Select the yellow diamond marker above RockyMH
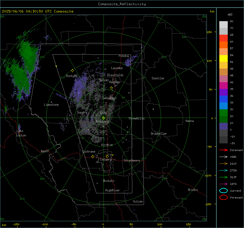Image resolution: width=244 pixels, height=228 pixels. click(72, 71)
